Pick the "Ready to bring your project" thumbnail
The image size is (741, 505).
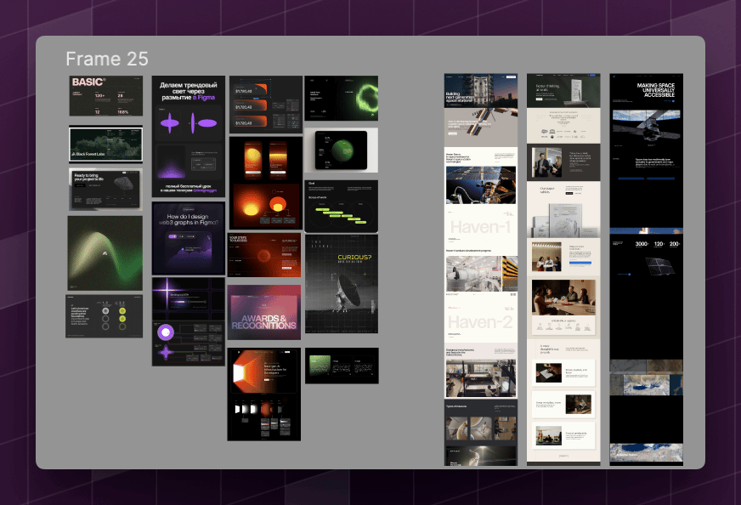click(x=106, y=190)
